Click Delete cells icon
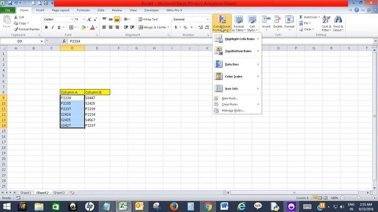The image size is (378, 212). [278, 19]
